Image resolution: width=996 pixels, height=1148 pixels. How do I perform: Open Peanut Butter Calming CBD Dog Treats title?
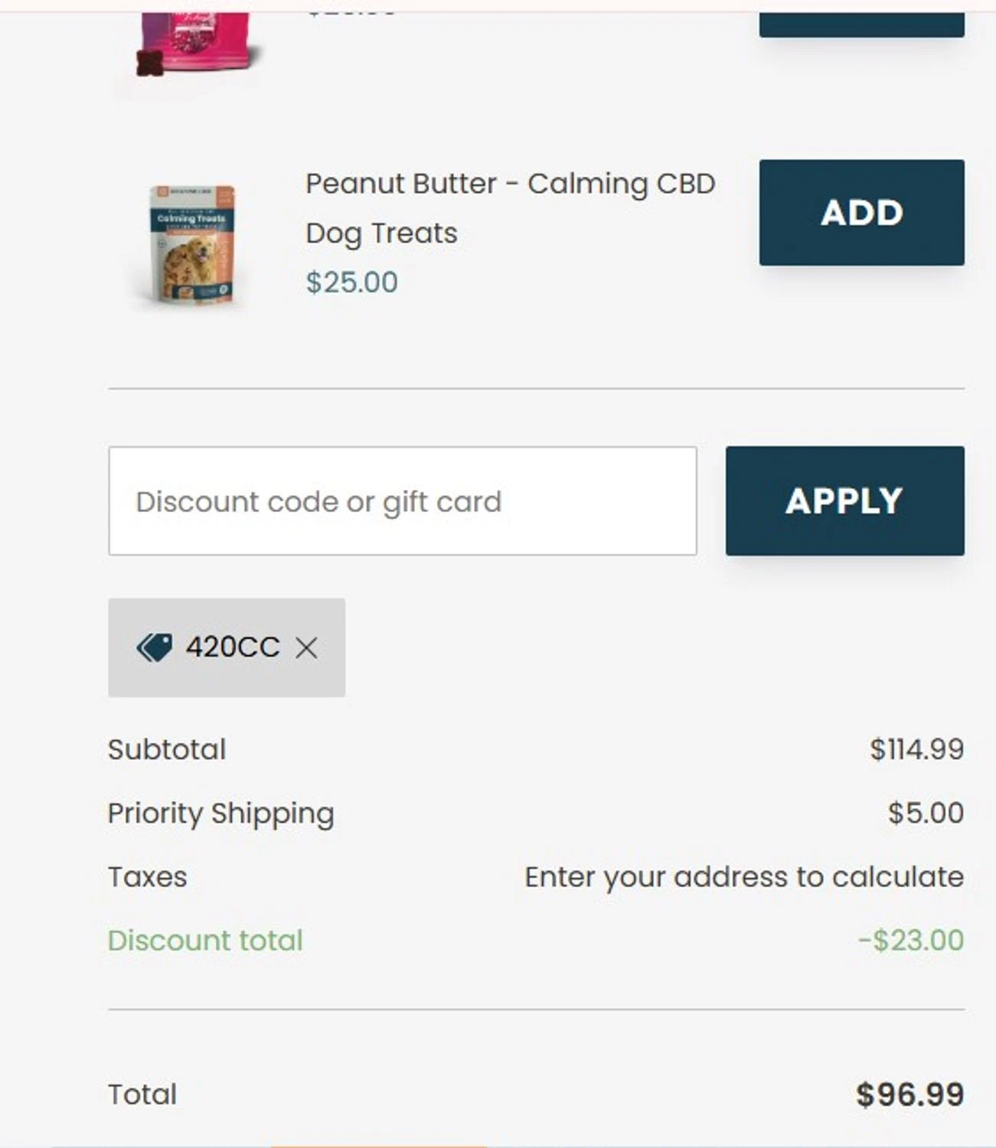pos(510,207)
